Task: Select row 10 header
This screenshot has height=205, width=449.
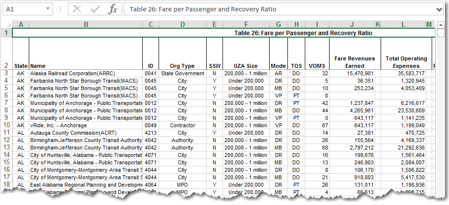Action: point(6,125)
